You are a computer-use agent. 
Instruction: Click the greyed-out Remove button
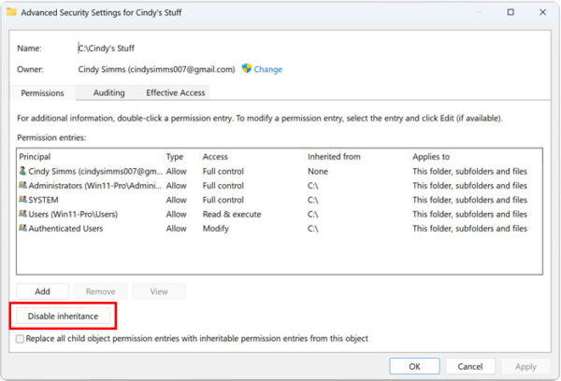pyautogui.click(x=101, y=291)
